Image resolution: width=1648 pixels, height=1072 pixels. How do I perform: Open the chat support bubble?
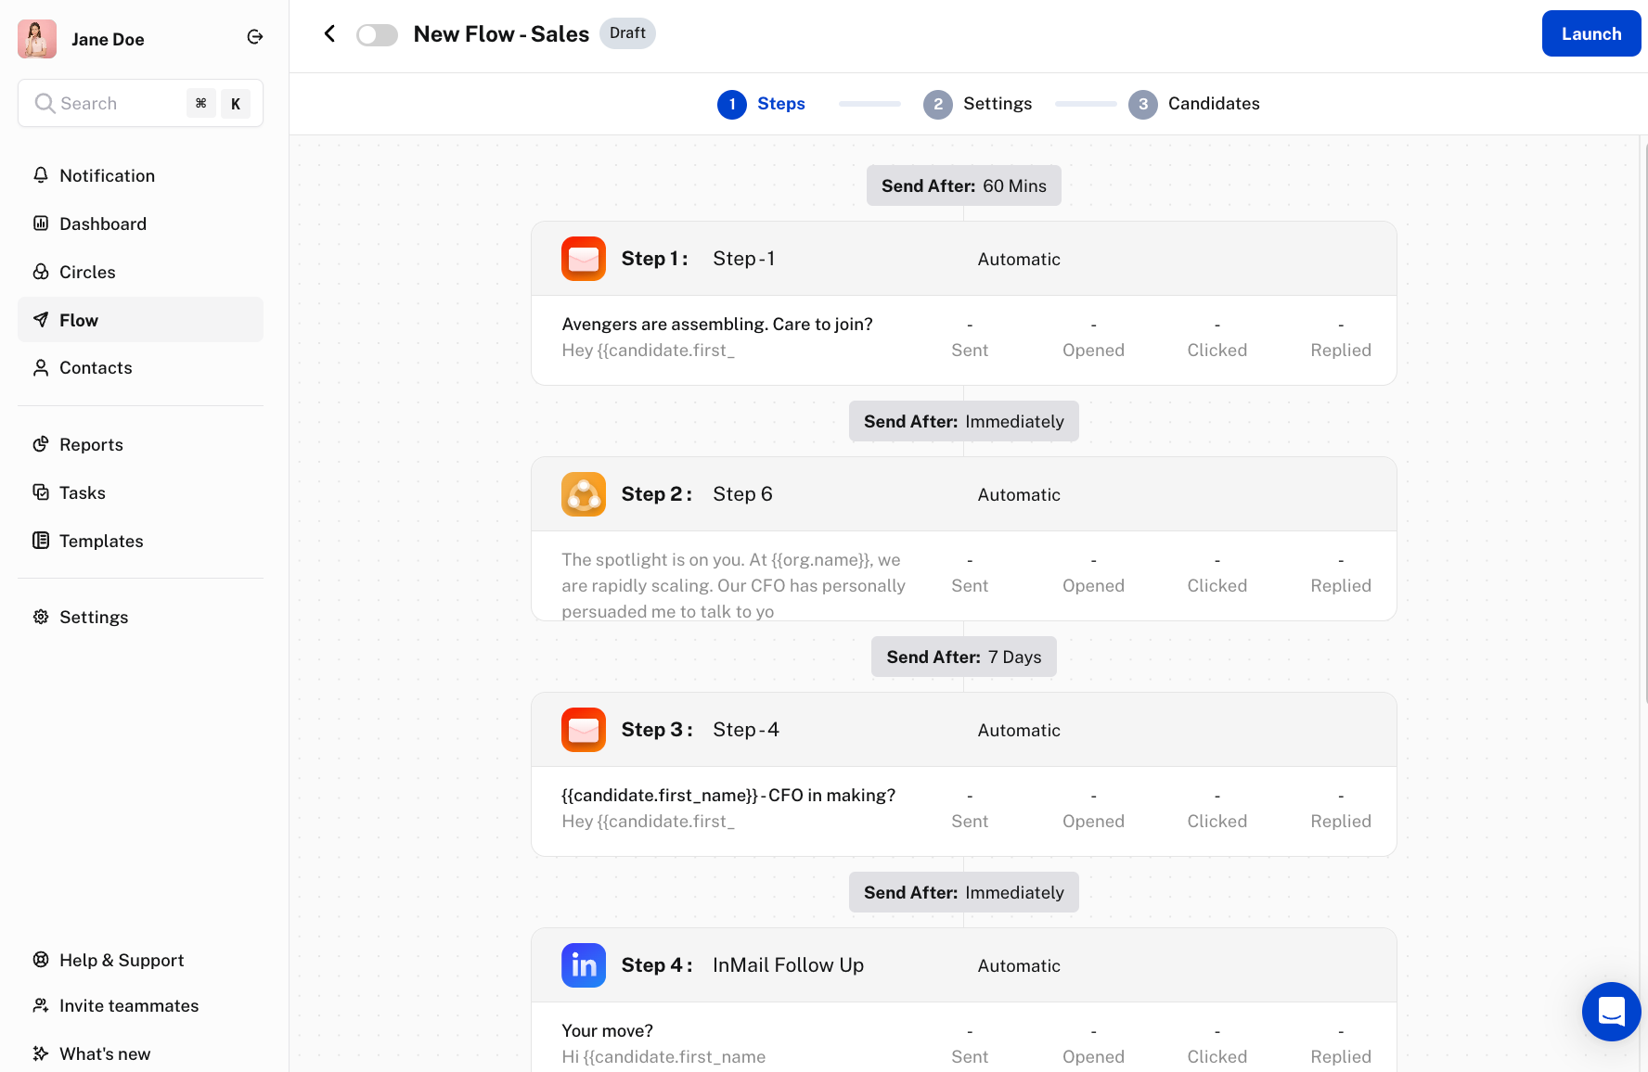[x=1611, y=1012]
